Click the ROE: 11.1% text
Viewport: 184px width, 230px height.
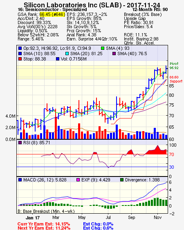135,35
